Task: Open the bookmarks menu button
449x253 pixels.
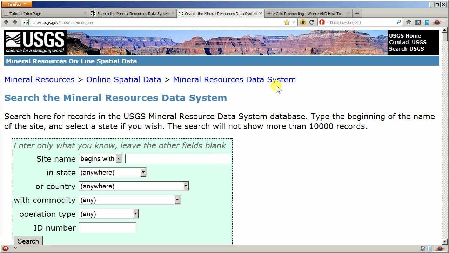Action: 418,22
